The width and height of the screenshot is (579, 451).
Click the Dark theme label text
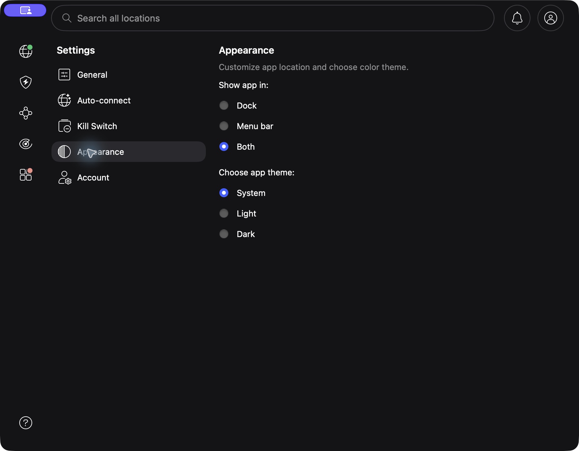click(246, 234)
